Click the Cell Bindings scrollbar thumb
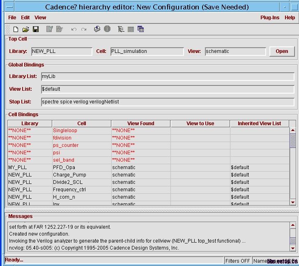The image size is (299, 266). (x=293, y=141)
